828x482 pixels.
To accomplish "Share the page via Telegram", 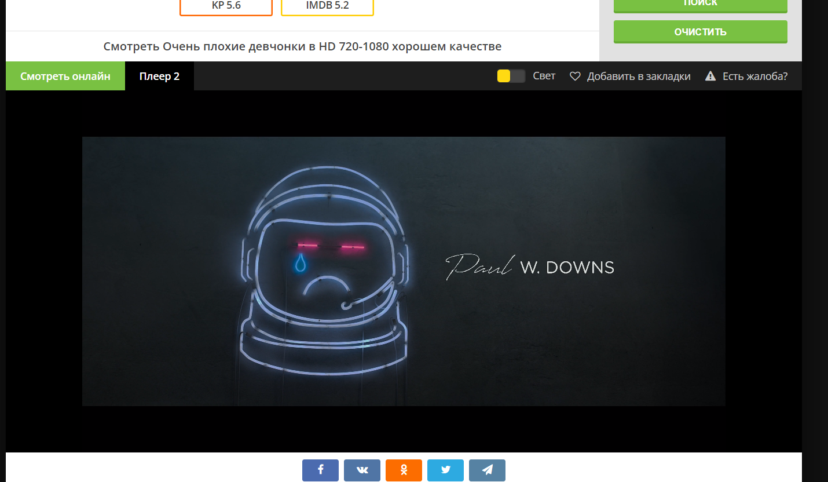I will click(487, 470).
